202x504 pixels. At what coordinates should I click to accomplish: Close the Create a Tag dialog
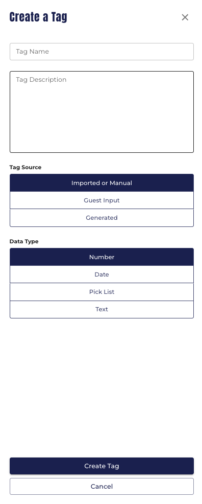(185, 17)
